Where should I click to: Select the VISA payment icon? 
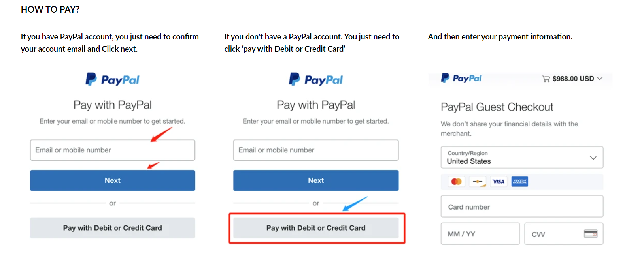(498, 181)
